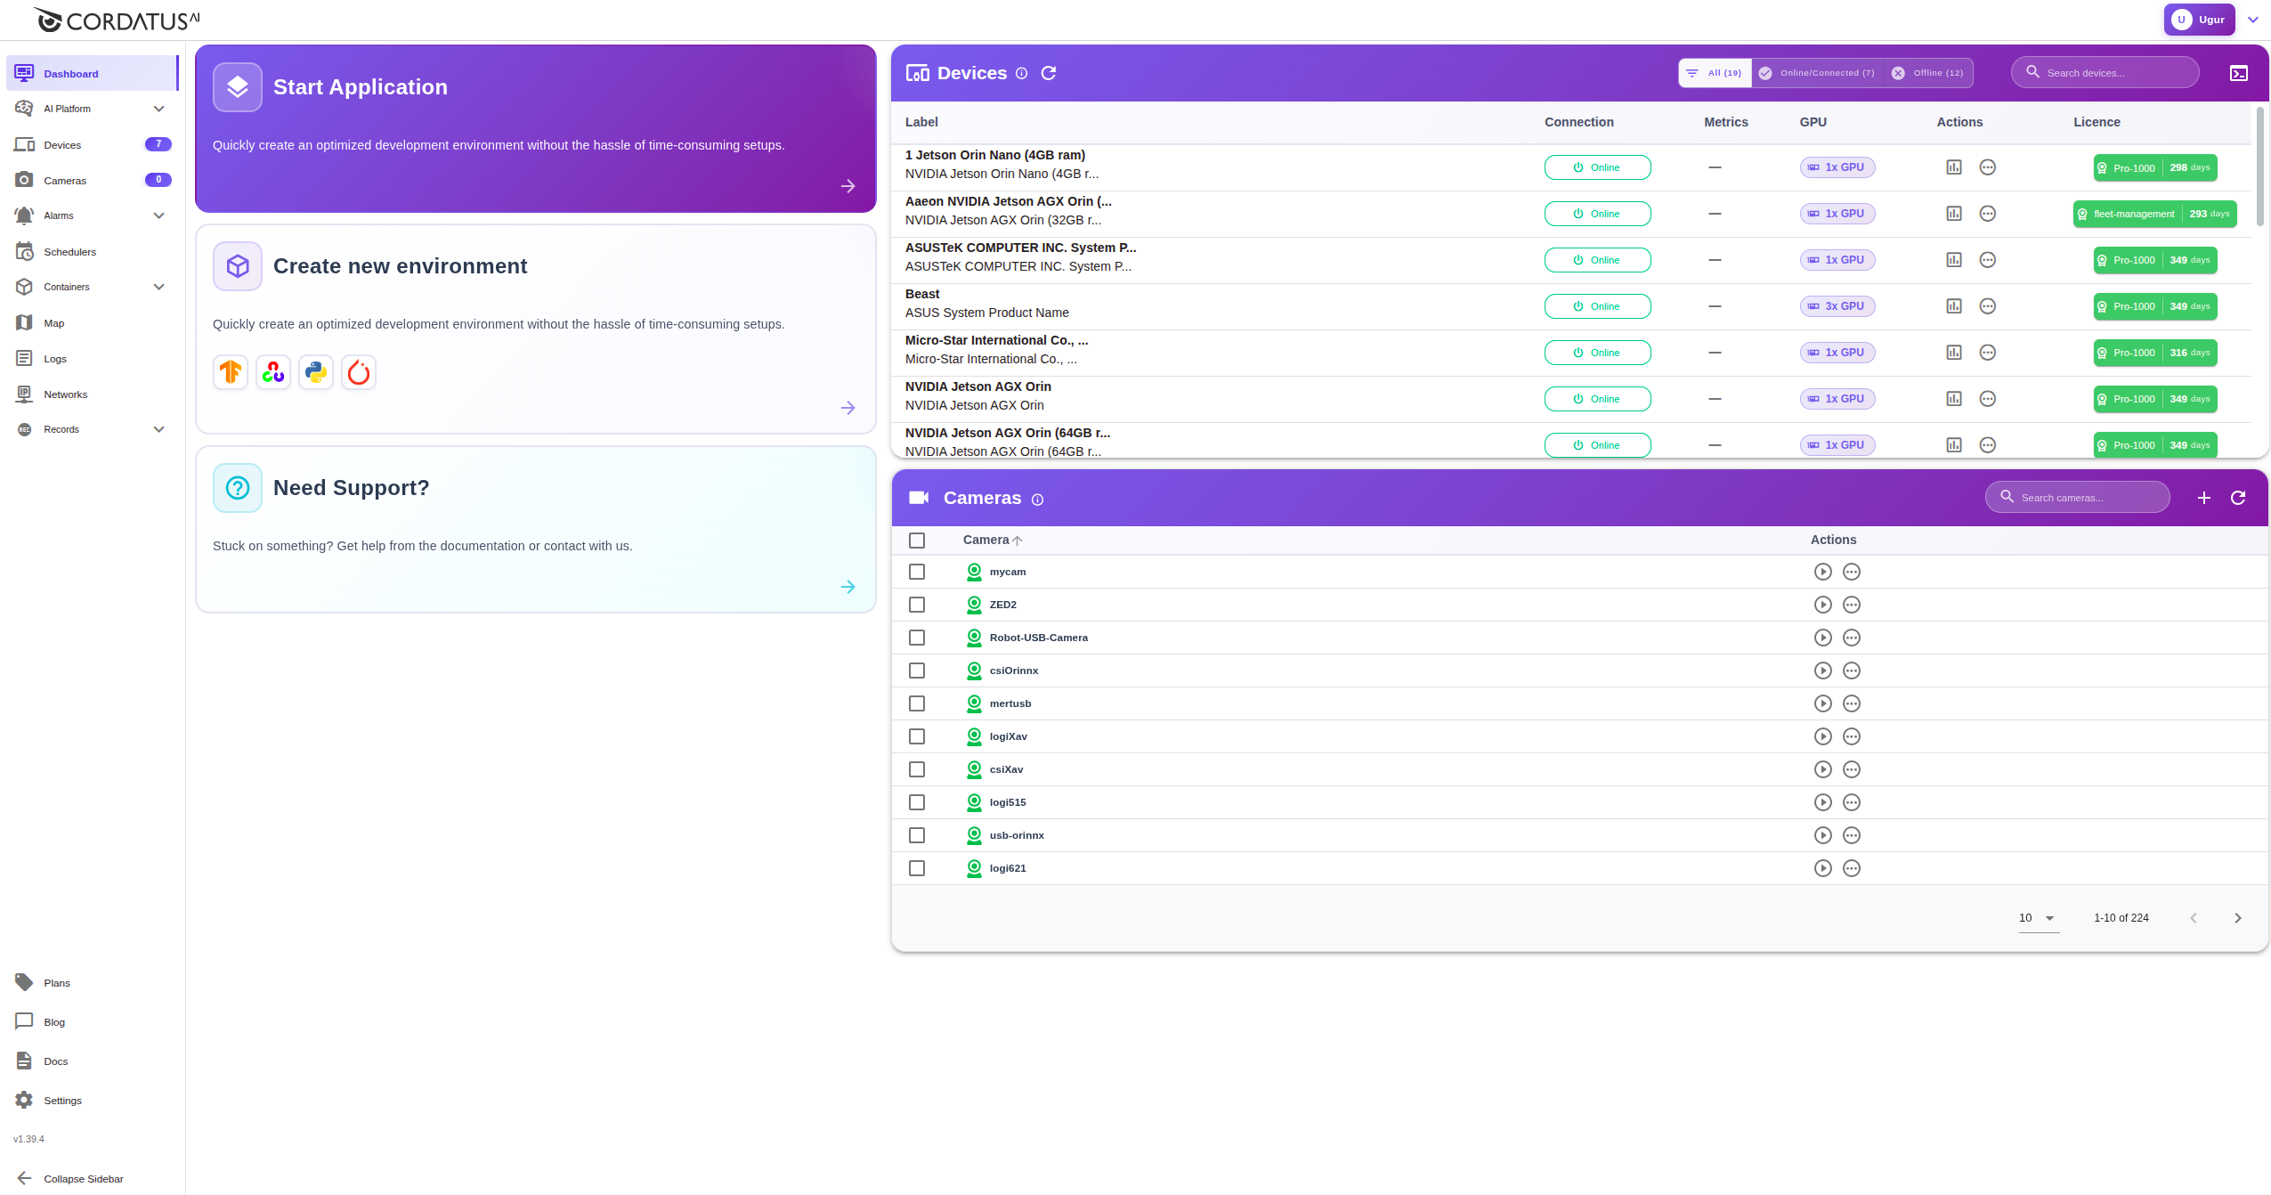Refresh the Cameras panel
The image size is (2271, 1195).
point(2238,498)
